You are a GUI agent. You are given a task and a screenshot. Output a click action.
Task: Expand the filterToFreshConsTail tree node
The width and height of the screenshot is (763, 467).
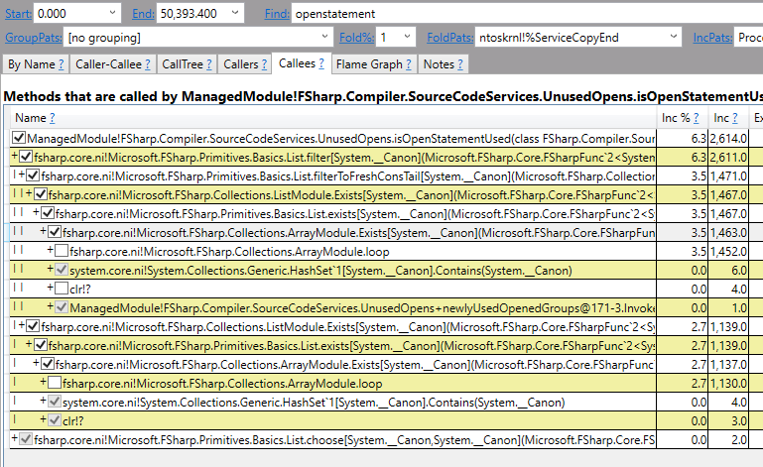(22, 175)
